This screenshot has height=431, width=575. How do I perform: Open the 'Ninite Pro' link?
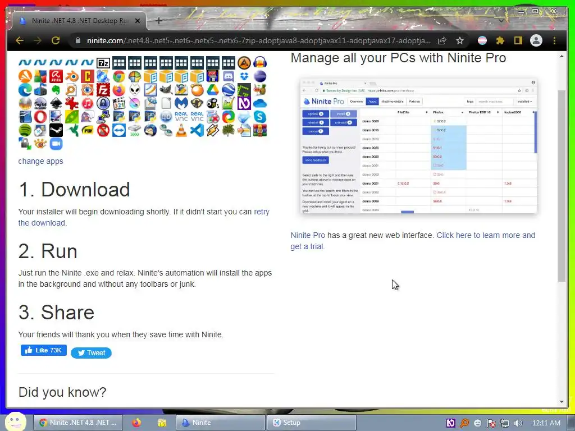click(x=308, y=235)
